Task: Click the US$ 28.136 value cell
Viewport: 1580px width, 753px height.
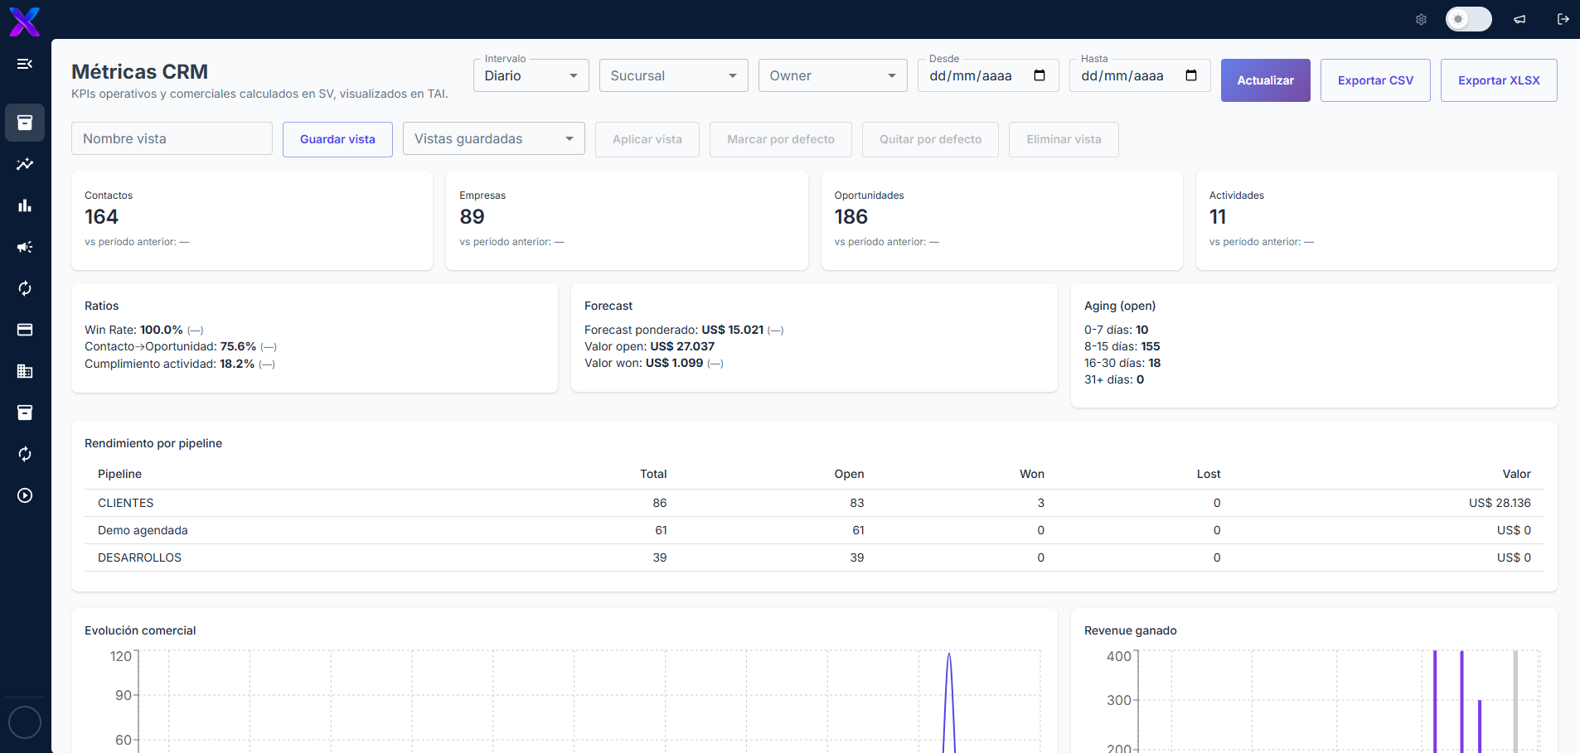Action: pos(1500,503)
